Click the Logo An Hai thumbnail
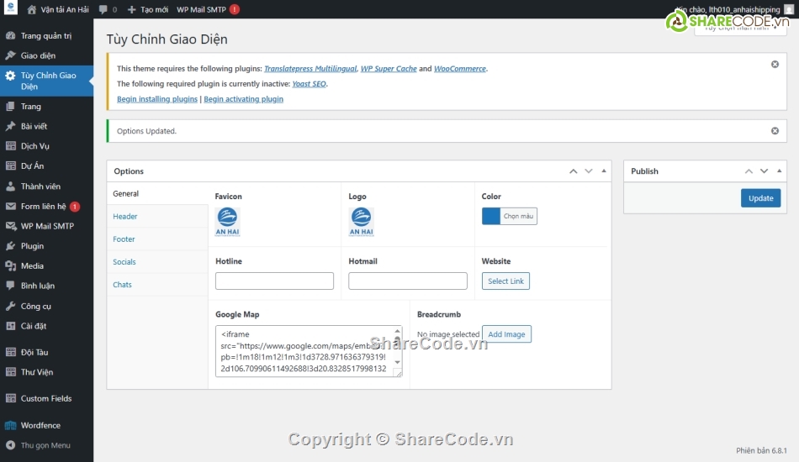799x462 pixels. [362, 222]
